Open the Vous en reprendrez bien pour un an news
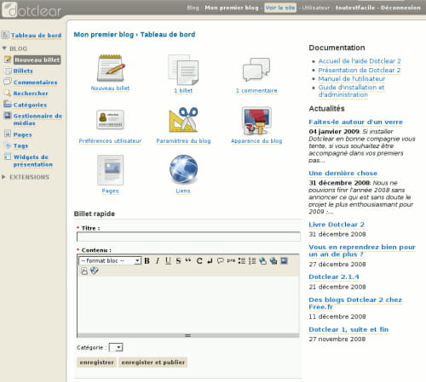Viewport: 426px width, 382px height. pos(362,251)
